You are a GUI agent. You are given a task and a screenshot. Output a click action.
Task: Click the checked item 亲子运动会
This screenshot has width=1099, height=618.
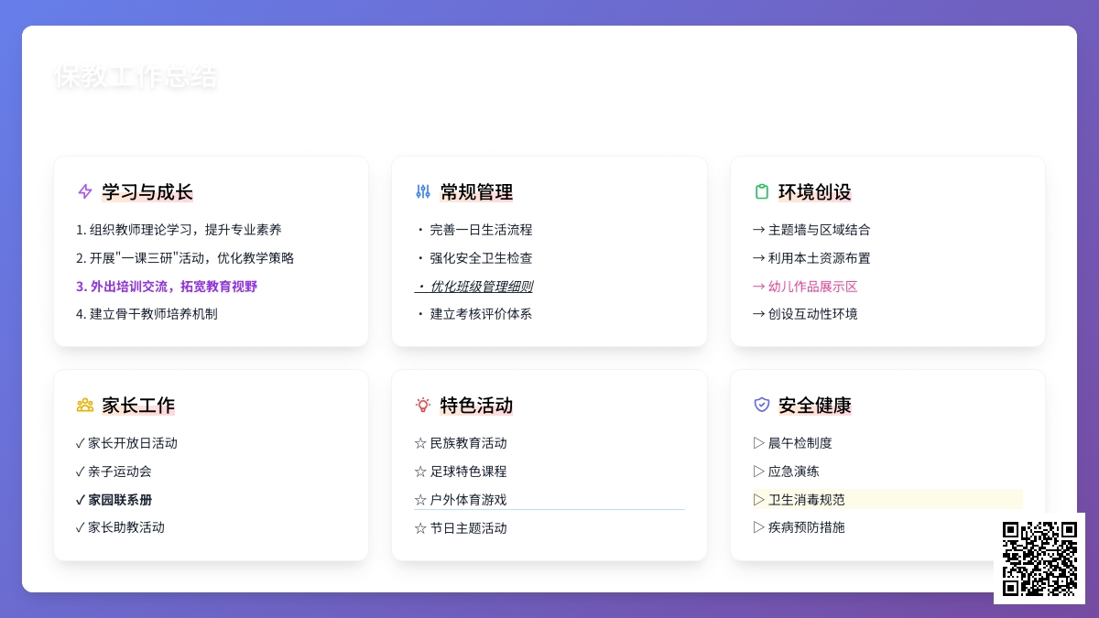(114, 472)
